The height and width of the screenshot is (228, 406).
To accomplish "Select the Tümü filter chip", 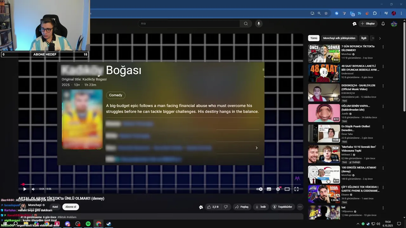I will pos(314,38).
